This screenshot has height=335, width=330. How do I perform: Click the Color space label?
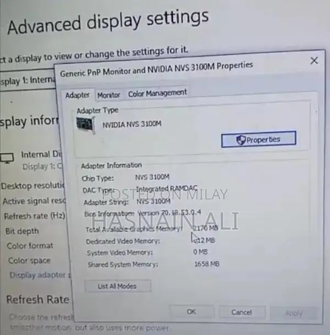(x=29, y=260)
